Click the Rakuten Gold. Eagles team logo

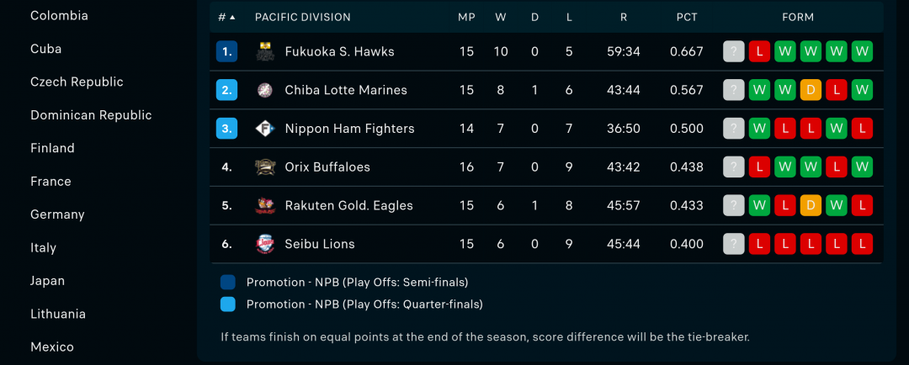coord(265,206)
